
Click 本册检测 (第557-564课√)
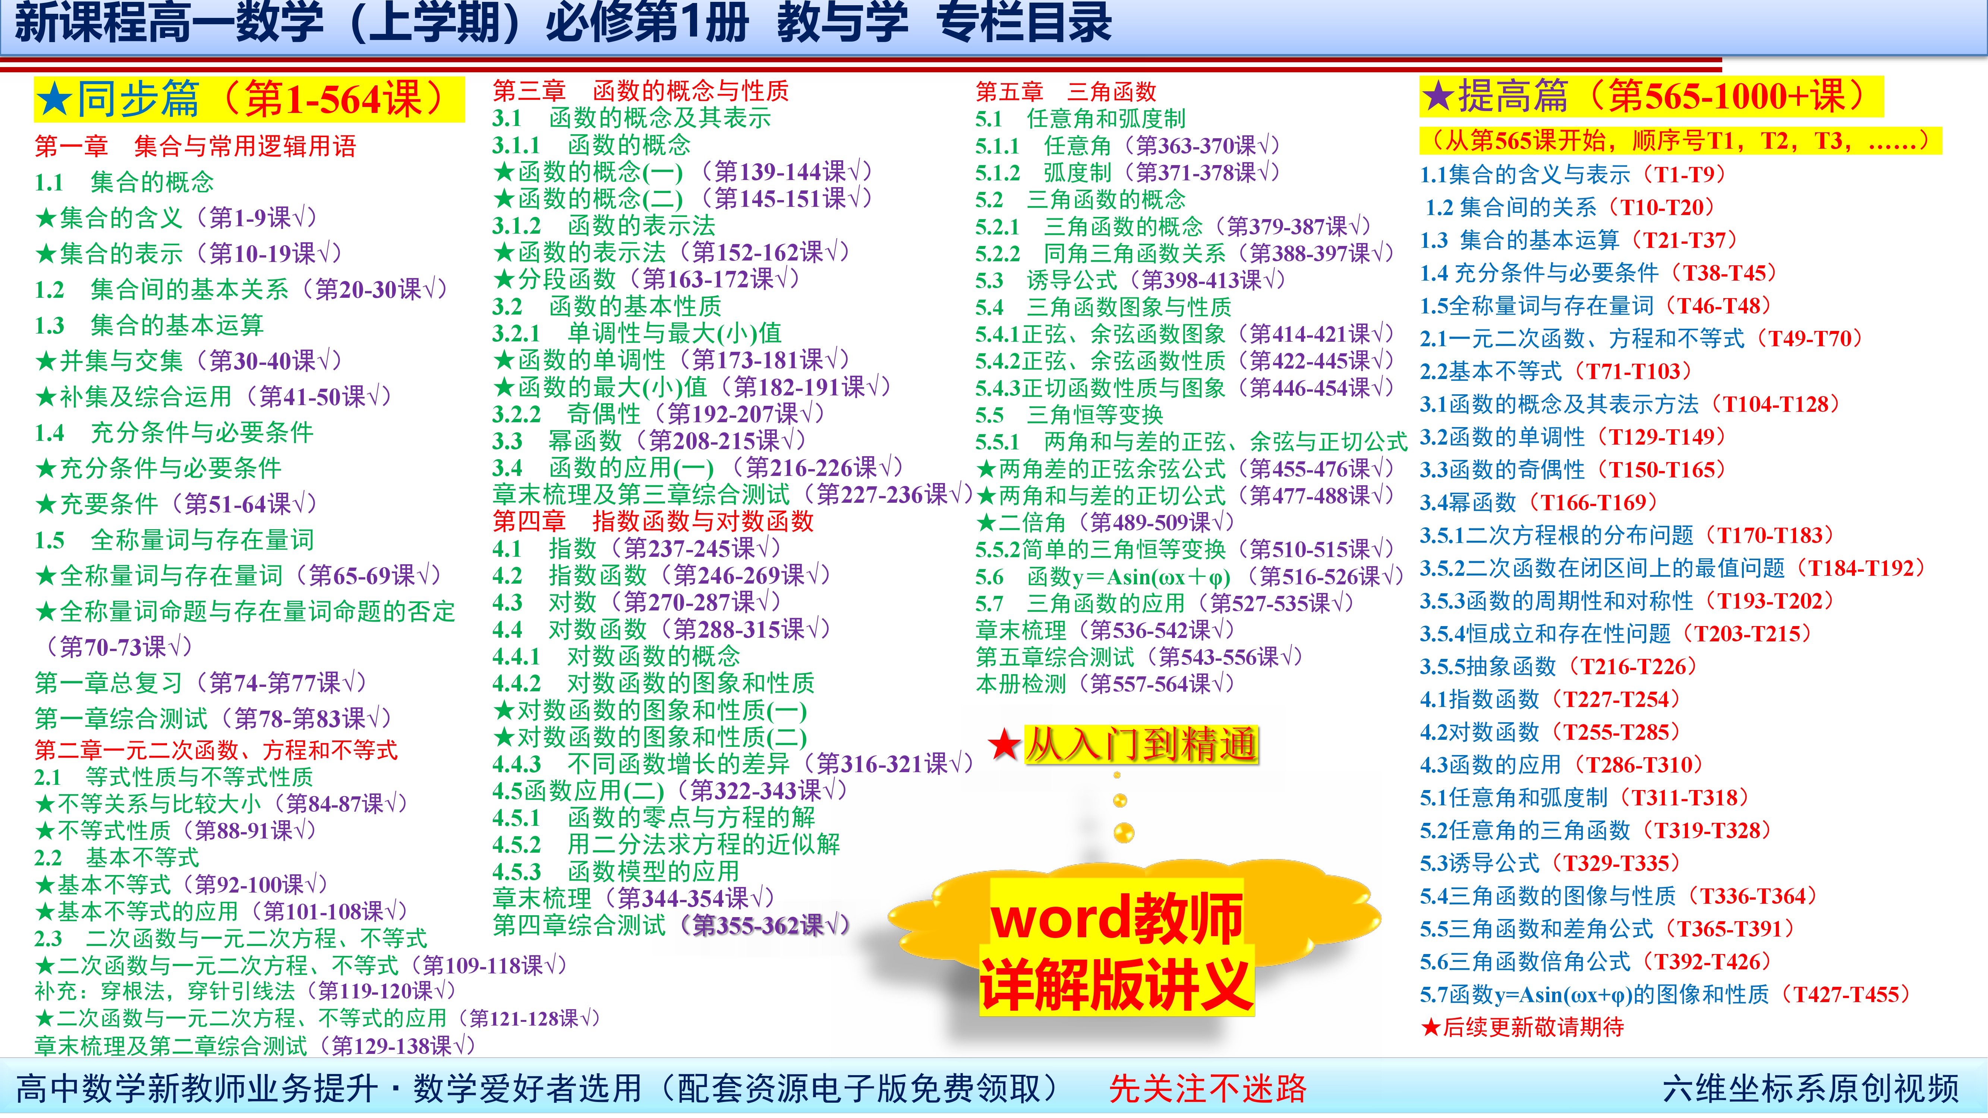pyautogui.click(x=1106, y=684)
